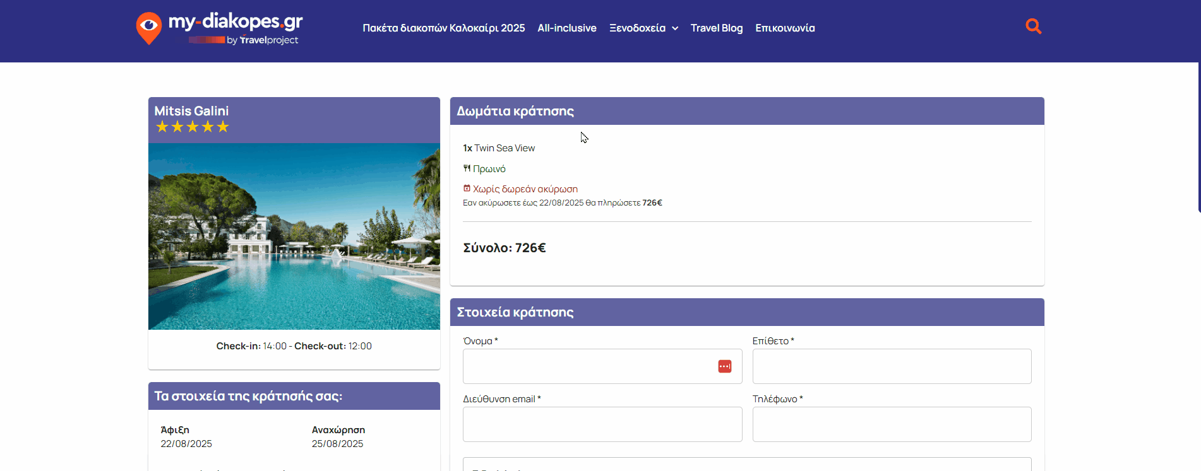Click the calendar icon beside Χωρίς δωρεάν ακύρωση
The height and width of the screenshot is (471, 1201).
point(467,189)
